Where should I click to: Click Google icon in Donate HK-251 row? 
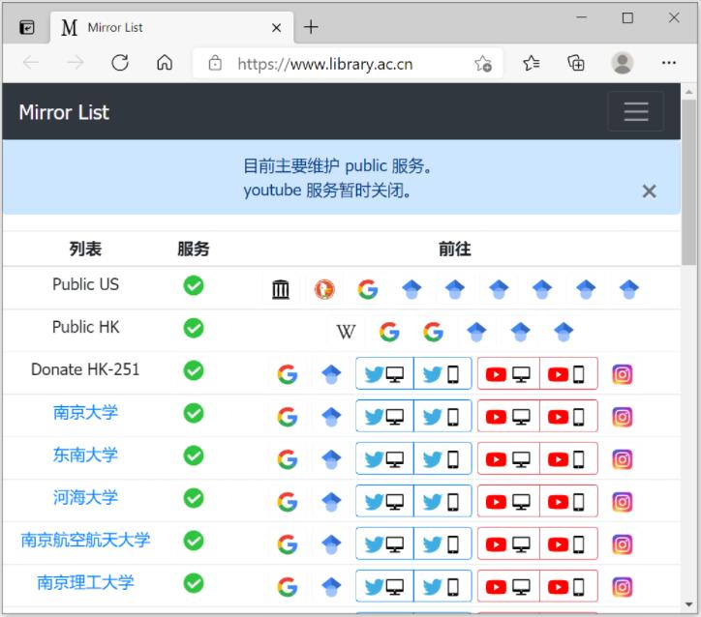click(x=287, y=374)
